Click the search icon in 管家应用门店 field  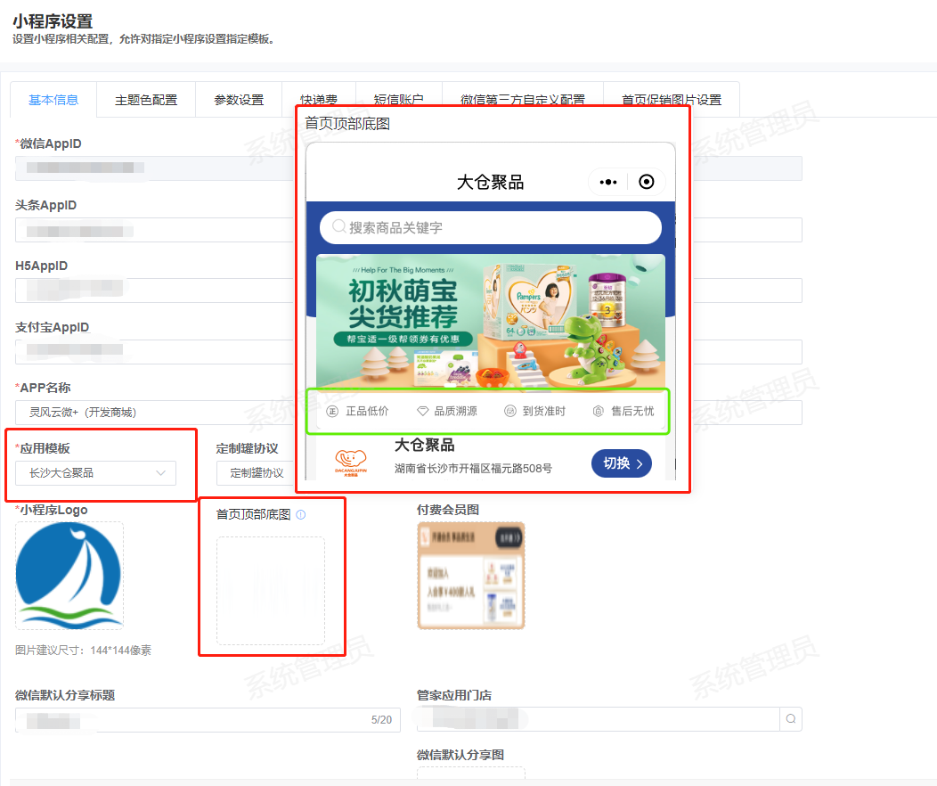pyautogui.click(x=791, y=719)
